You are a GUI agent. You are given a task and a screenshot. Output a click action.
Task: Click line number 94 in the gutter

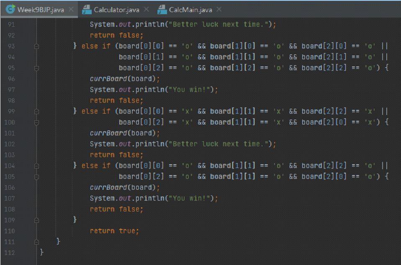tap(11, 57)
